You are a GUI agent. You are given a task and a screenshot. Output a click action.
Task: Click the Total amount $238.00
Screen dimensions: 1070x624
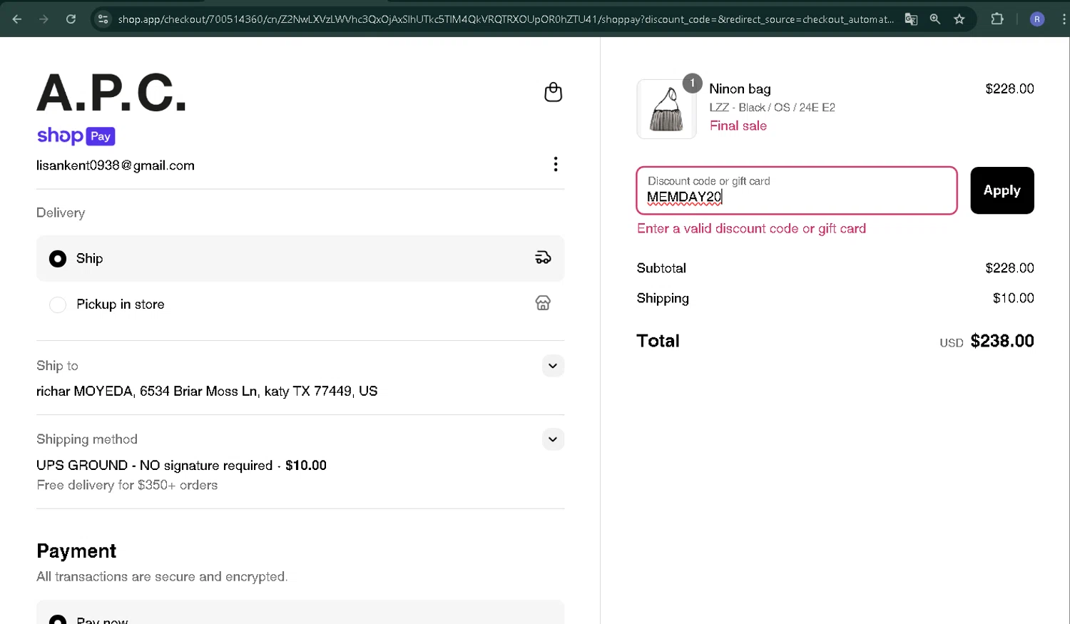1002,341
